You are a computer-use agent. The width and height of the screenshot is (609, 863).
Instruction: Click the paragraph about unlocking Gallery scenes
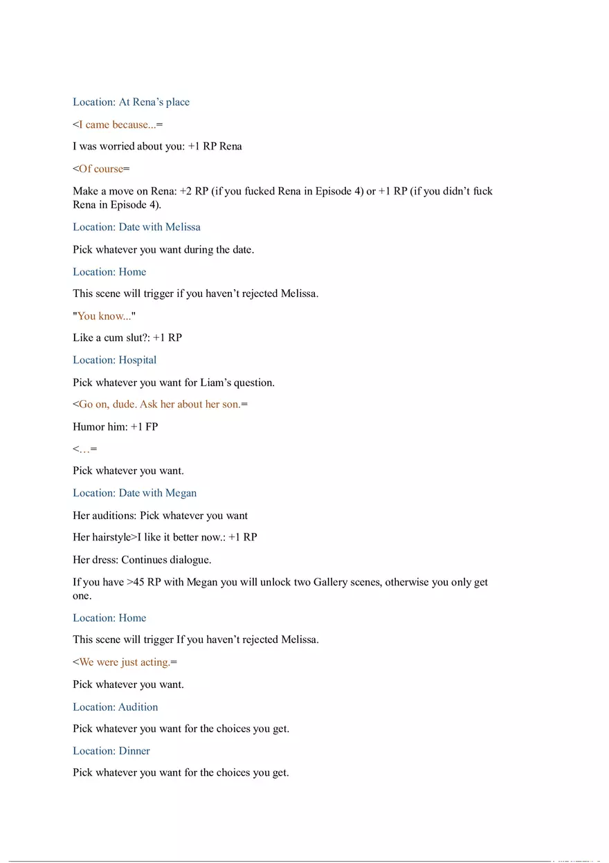click(x=280, y=588)
